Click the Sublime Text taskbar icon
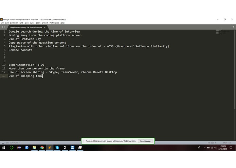Viewport: 236px width, 168px height. click(x=50, y=148)
